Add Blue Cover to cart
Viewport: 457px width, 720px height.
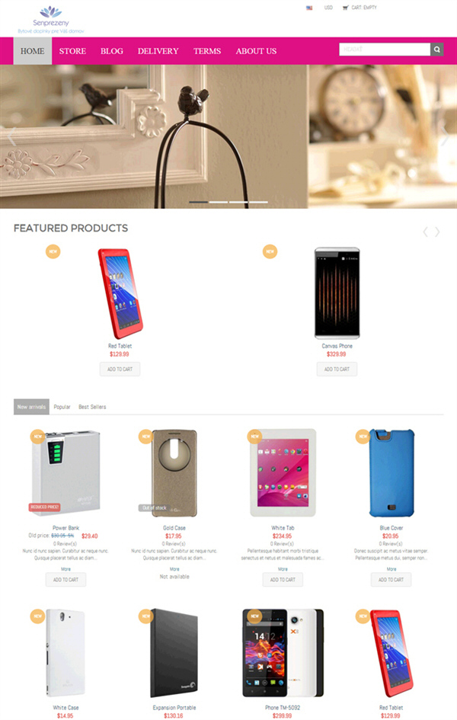click(x=391, y=580)
